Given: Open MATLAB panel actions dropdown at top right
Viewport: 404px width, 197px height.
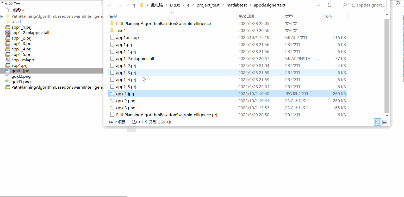Looking at the screenshot, I should pyautogui.click(x=397, y=3).
